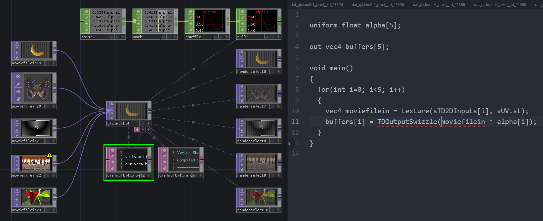The width and height of the screenshot is (543, 221).
Task: Click the bypass arrow flag on glslmulti6
Action: point(112,113)
